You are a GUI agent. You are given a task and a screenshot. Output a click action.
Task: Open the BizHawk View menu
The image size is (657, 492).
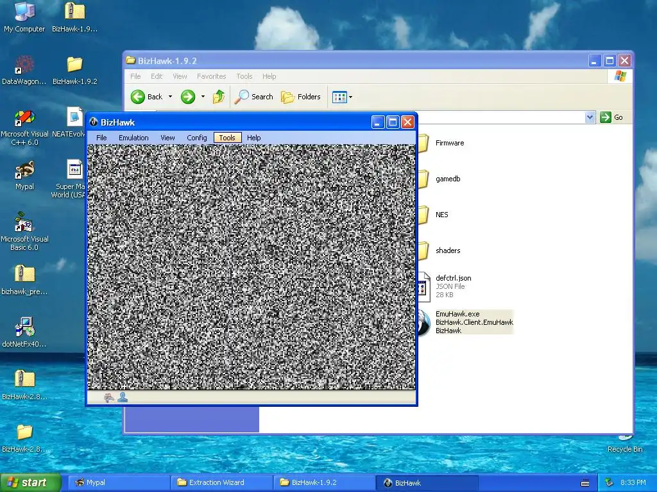pos(167,138)
